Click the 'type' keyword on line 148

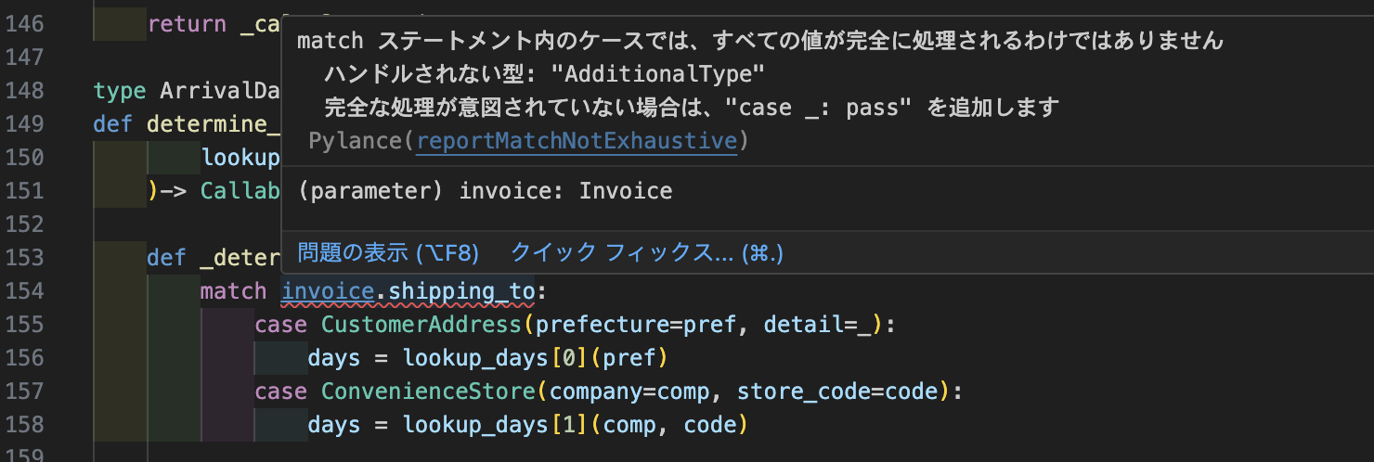point(120,91)
